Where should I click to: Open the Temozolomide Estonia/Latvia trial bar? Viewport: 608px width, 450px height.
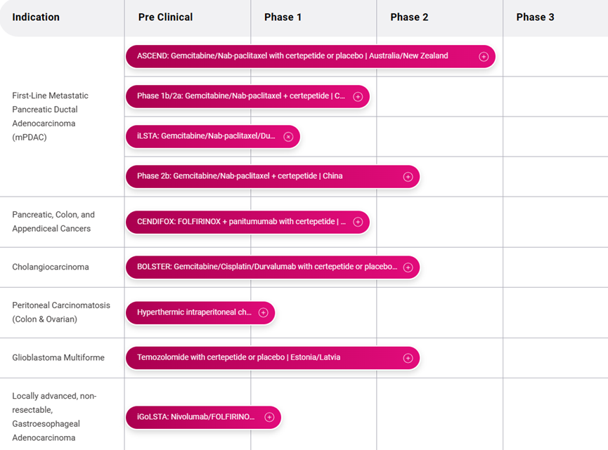[273, 358]
